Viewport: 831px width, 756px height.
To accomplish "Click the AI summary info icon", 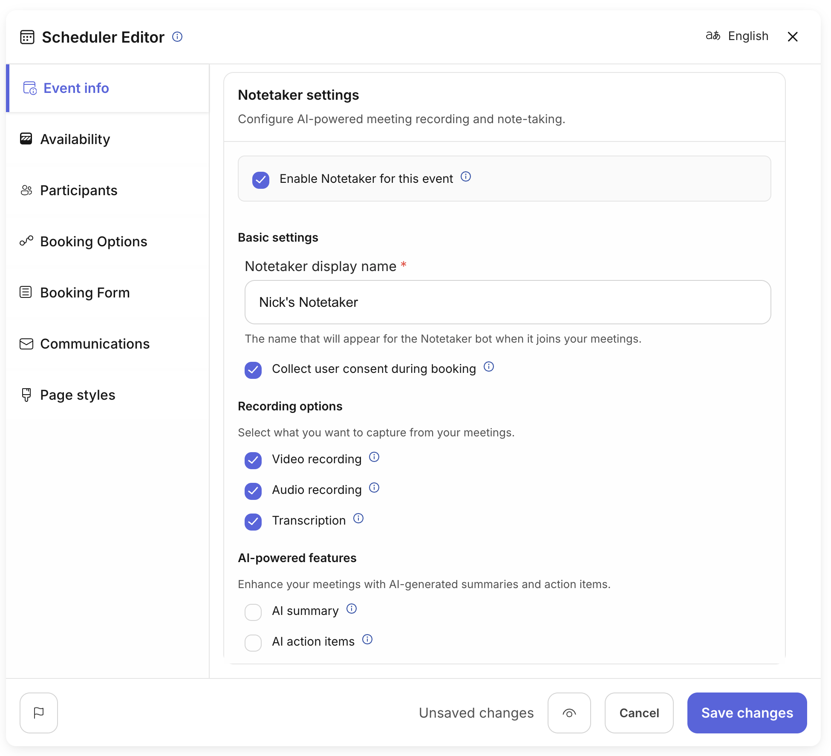I will coord(352,609).
